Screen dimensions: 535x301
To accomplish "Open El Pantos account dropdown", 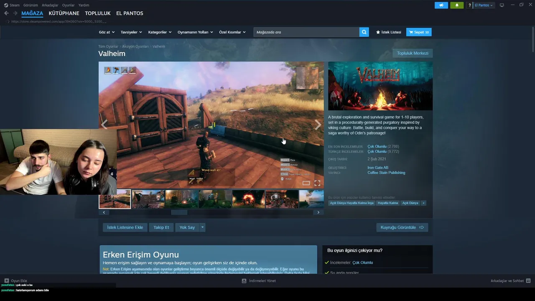I will click(484, 5).
